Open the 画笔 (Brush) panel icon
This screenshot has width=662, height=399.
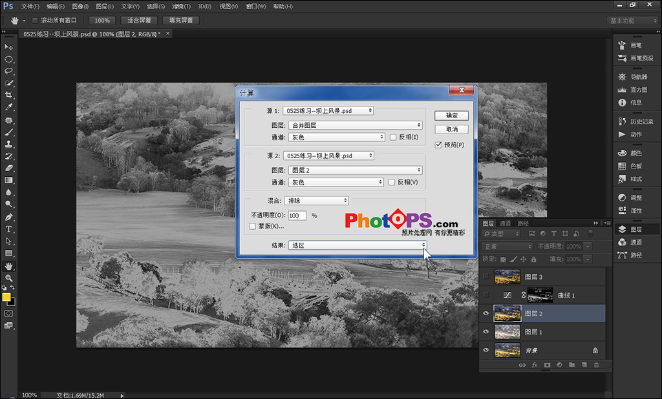(622, 45)
